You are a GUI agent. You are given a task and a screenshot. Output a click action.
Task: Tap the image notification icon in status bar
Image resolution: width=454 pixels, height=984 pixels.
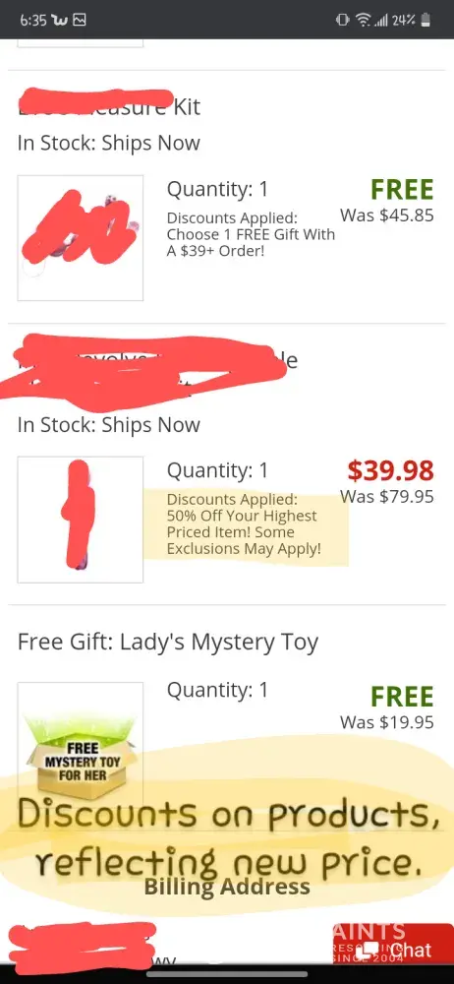coord(79,20)
